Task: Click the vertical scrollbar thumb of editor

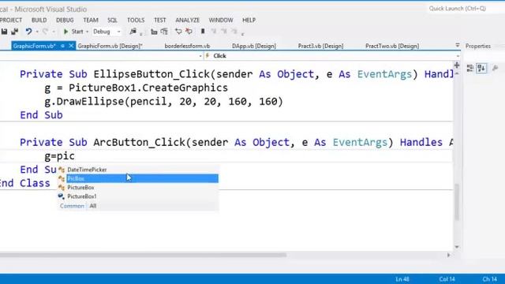Action: (457, 202)
